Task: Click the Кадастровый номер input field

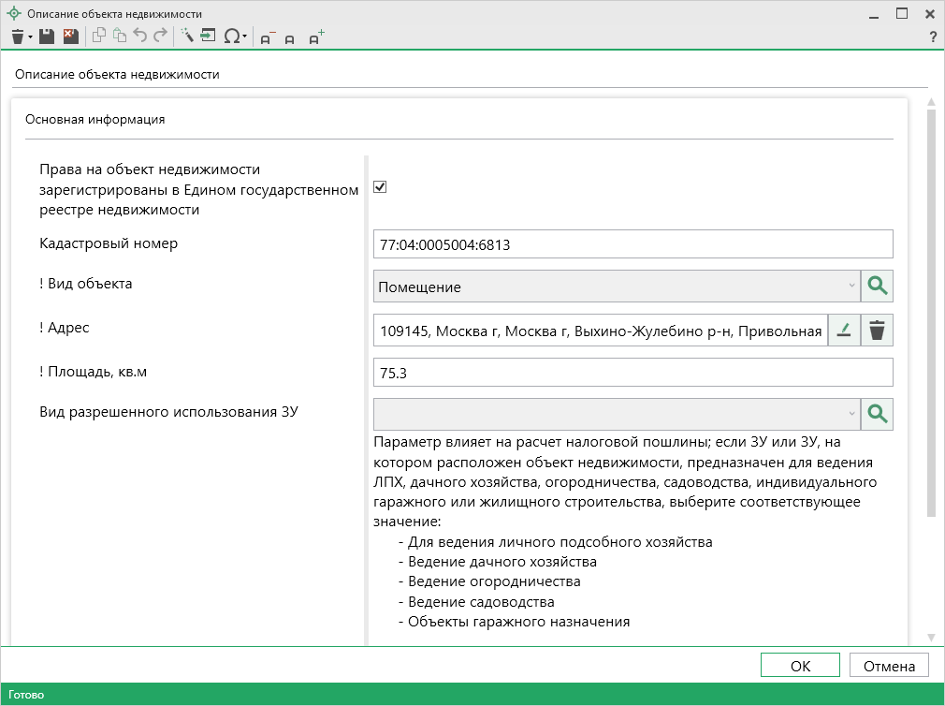Action: pos(632,244)
